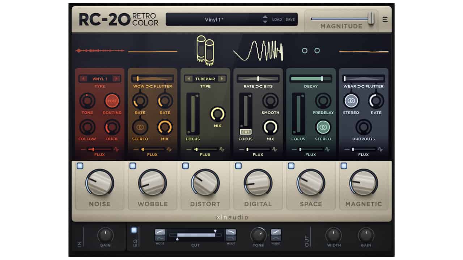The height and width of the screenshot is (260, 463).
Task: Select the lower Tone mode shape icon
Action: point(276,238)
